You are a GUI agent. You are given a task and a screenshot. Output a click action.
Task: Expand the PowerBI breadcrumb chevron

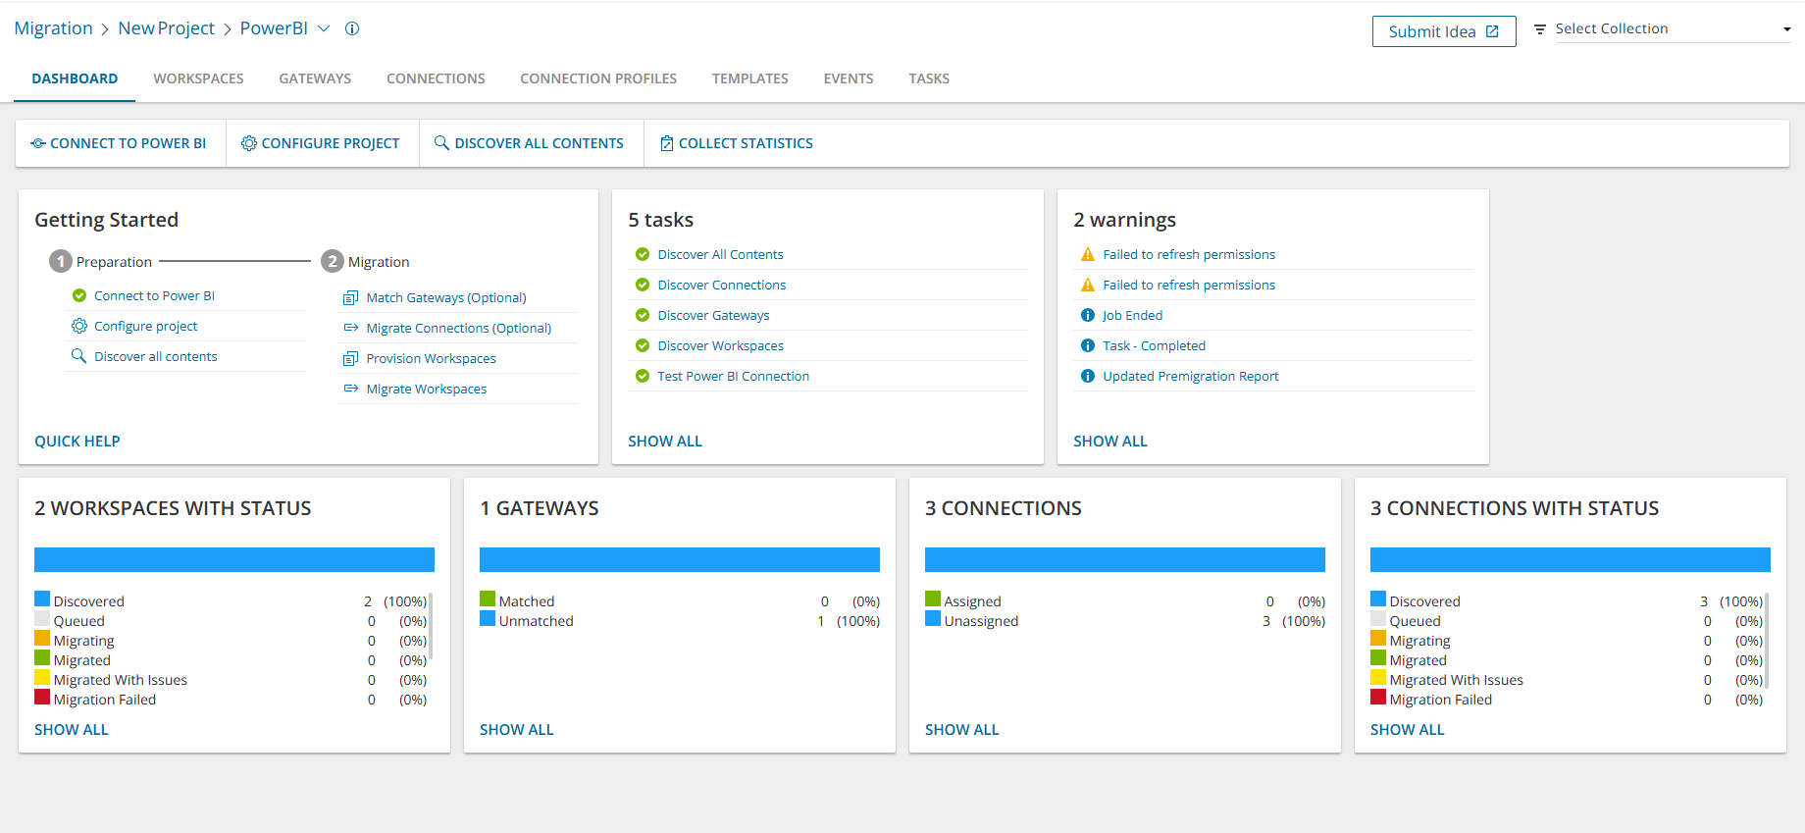324,28
